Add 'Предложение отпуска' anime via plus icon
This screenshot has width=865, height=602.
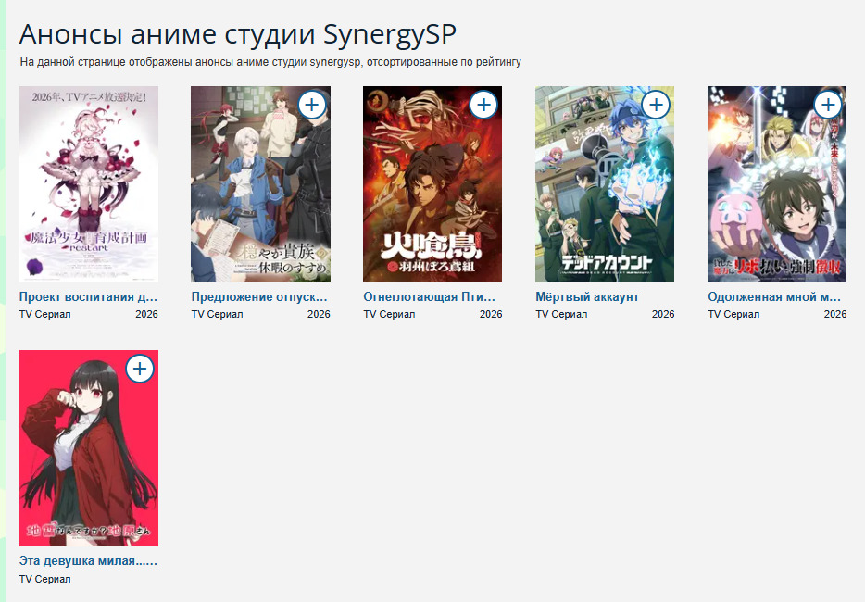click(312, 105)
